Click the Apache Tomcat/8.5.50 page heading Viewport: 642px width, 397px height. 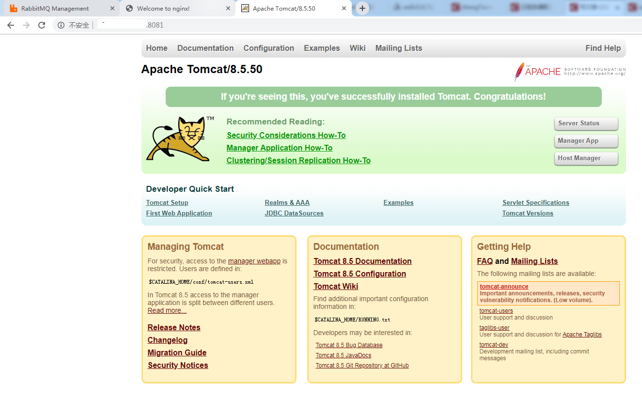coord(202,69)
